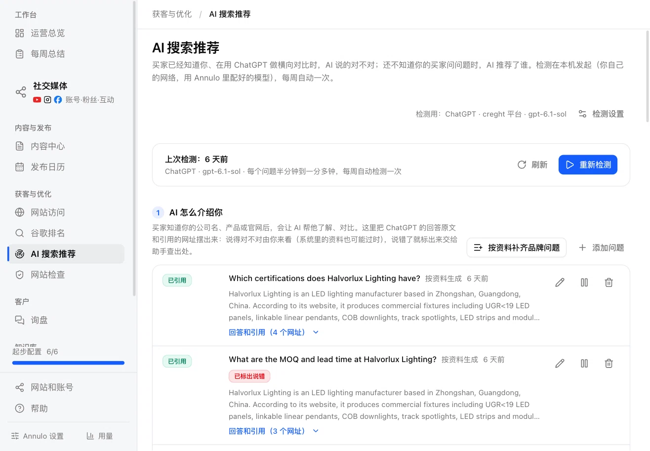
Task: Delete the MOQ and lead time question
Action: [609, 364]
